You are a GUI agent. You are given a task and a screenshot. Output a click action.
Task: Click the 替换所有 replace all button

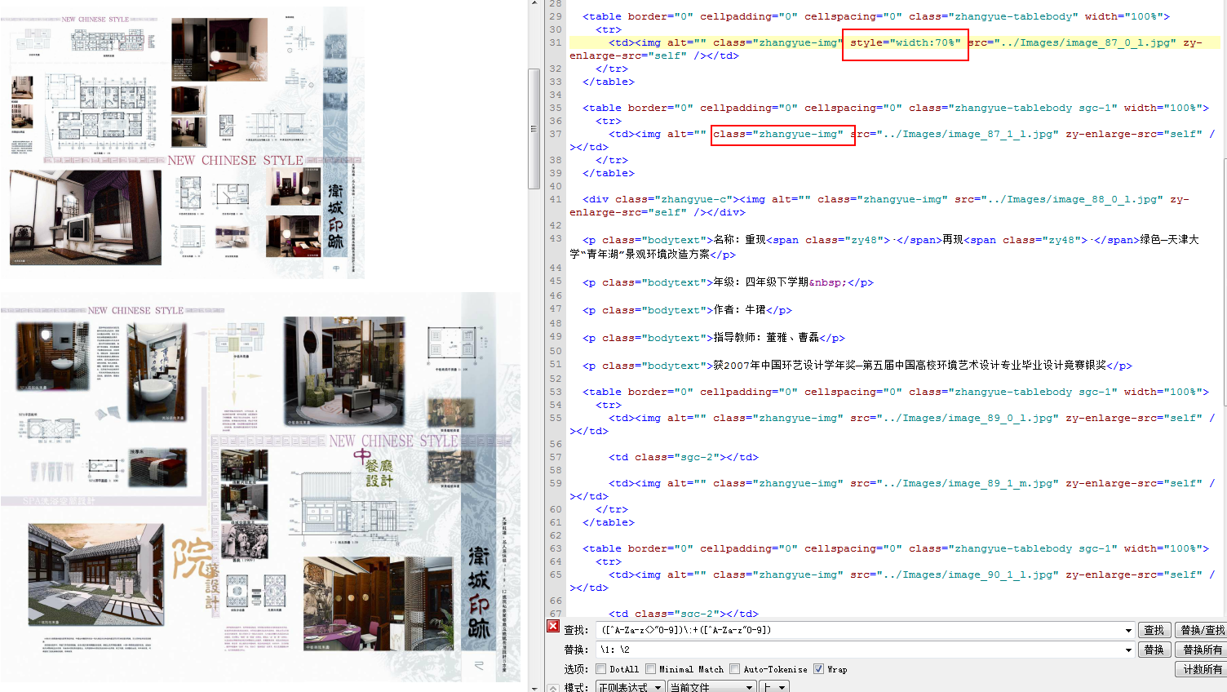pos(1202,650)
